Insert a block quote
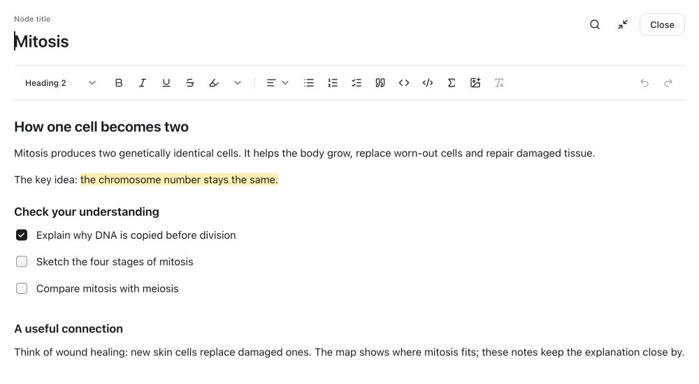Image resolution: width=699 pixels, height=384 pixels. 380,83
